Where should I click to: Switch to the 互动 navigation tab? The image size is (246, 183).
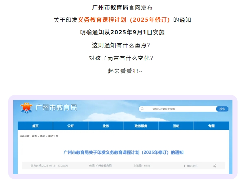coord(176,126)
